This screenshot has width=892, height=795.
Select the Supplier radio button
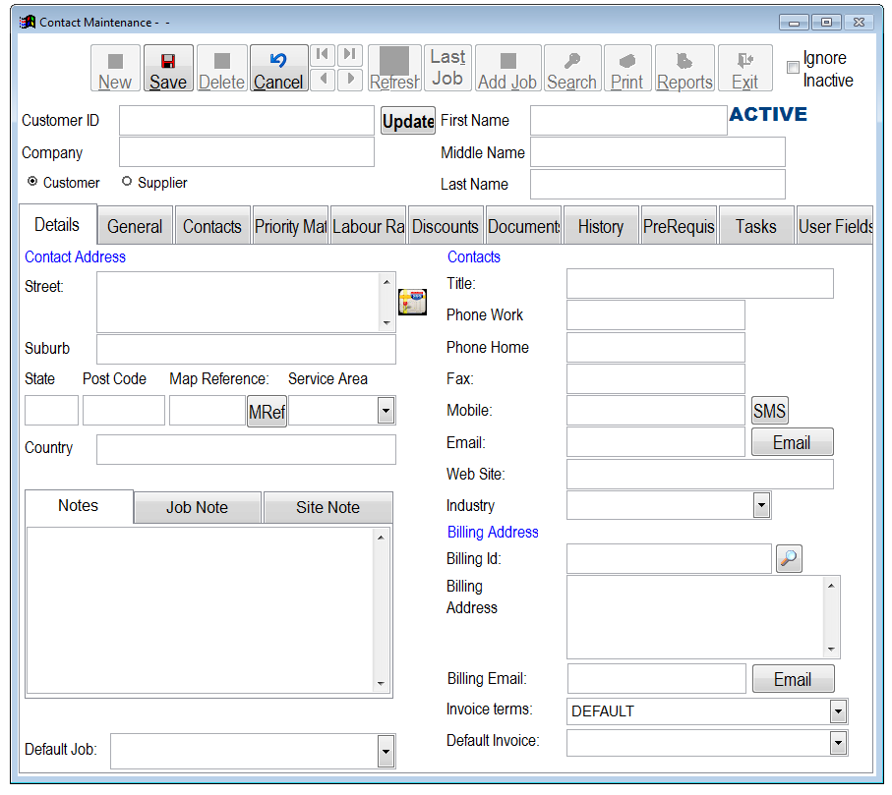[x=127, y=182]
